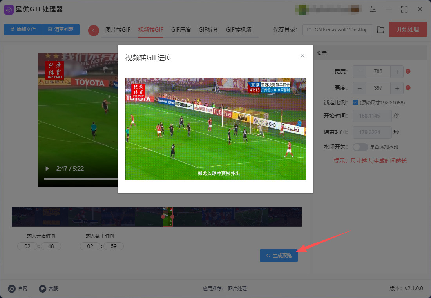Viewport: 431px width, 298px height.
Task: Increase the height value with plus
Action: click(397, 88)
